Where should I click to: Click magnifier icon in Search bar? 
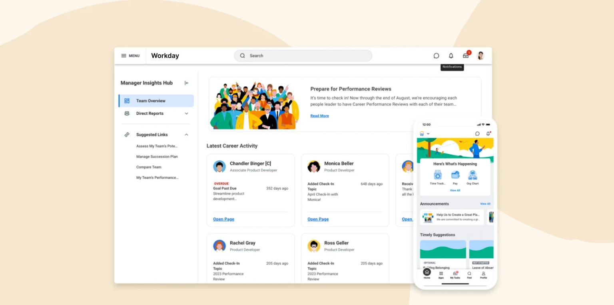point(243,56)
